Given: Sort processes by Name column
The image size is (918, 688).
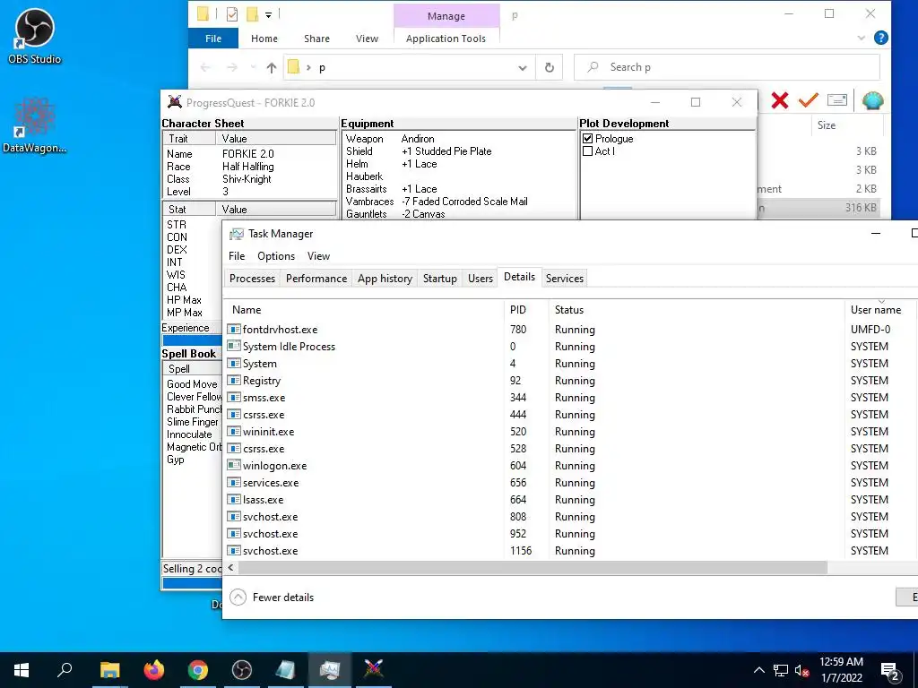Looking at the screenshot, I should tap(363, 310).
